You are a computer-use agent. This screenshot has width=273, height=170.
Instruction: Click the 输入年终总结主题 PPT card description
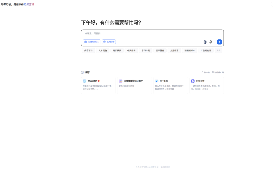(169, 88)
